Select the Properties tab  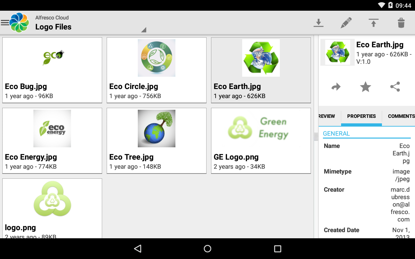(362, 116)
